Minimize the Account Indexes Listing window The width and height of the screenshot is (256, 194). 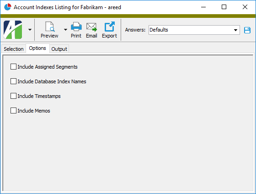point(203,7)
